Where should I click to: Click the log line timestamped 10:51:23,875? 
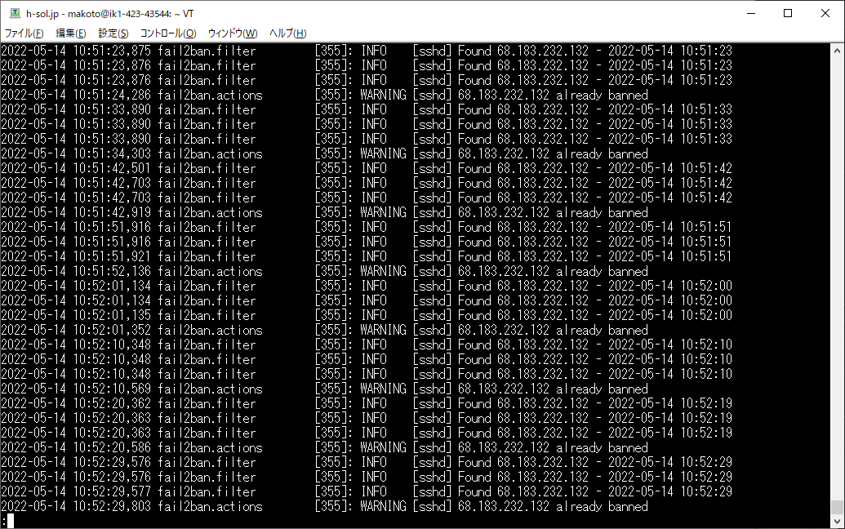tap(367, 51)
